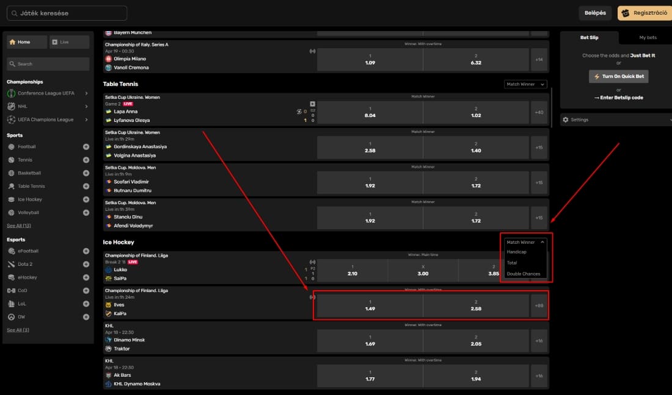The width and height of the screenshot is (672, 395).
Task: Expand the Settings panel
Action: pos(616,119)
